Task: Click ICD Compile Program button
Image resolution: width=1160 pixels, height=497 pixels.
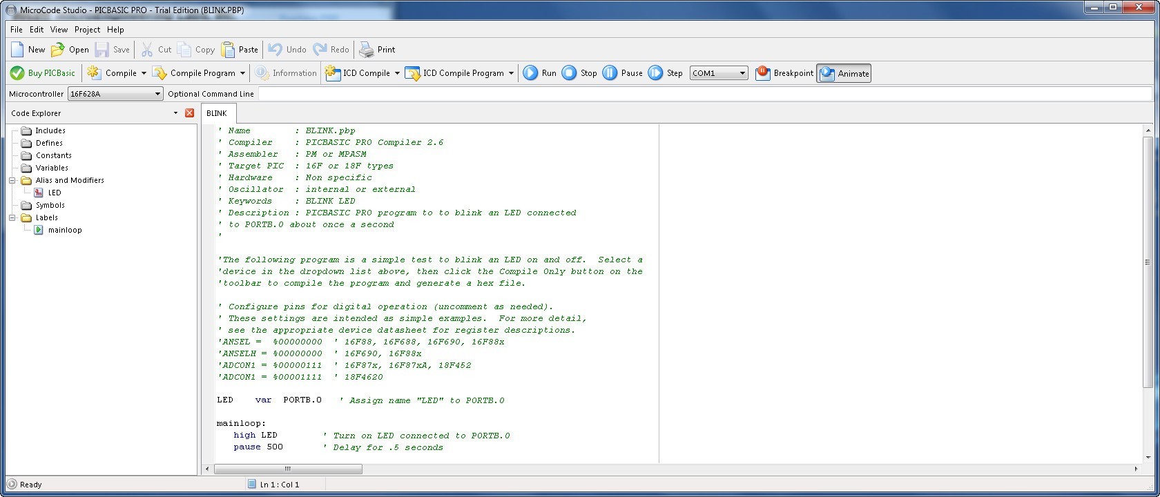Action: (x=455, y=73)
